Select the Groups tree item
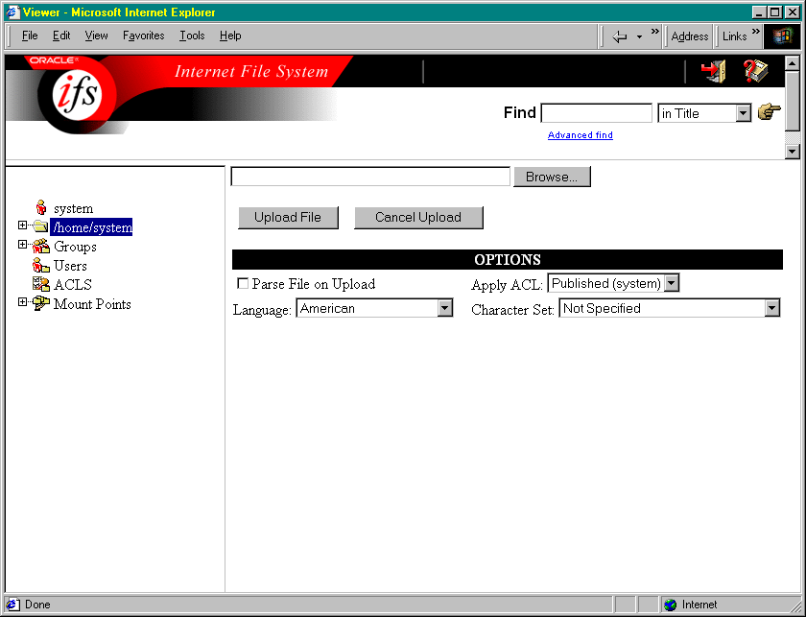The image size is (806, 617). pyautogui.click(x=75, y=247)
